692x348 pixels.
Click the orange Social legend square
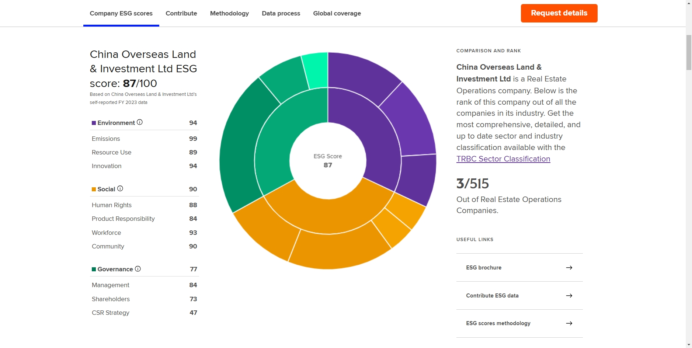94,189
